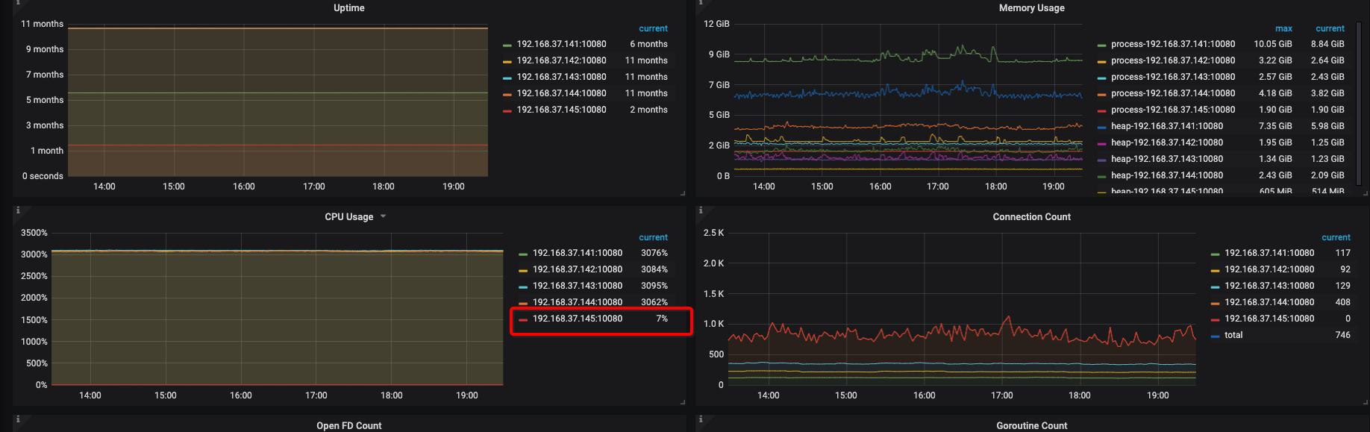Sort Uptime legend by current column
This screenshot has width=1370, height=432.
[x=653, y=28]
